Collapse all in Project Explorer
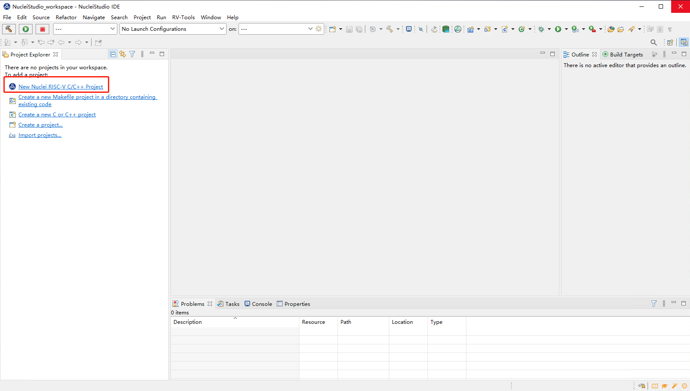This screenshot has height=391, width=690. [113, 54]
